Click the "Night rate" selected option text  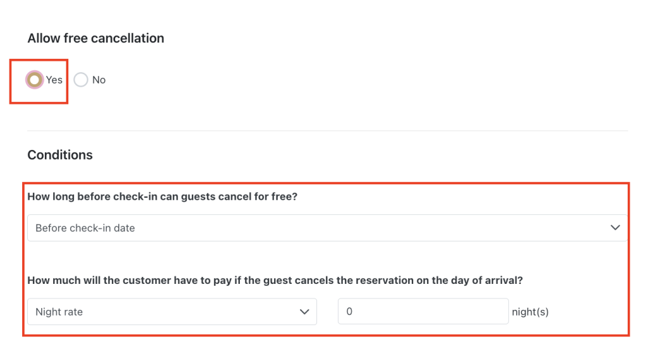[59, 312]
